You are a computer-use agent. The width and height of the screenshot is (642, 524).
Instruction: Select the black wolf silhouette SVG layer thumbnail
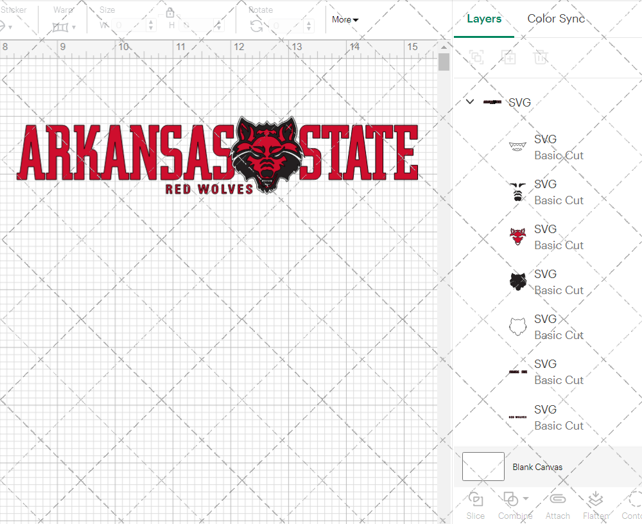pyautogui.click(x=517, y=282)
